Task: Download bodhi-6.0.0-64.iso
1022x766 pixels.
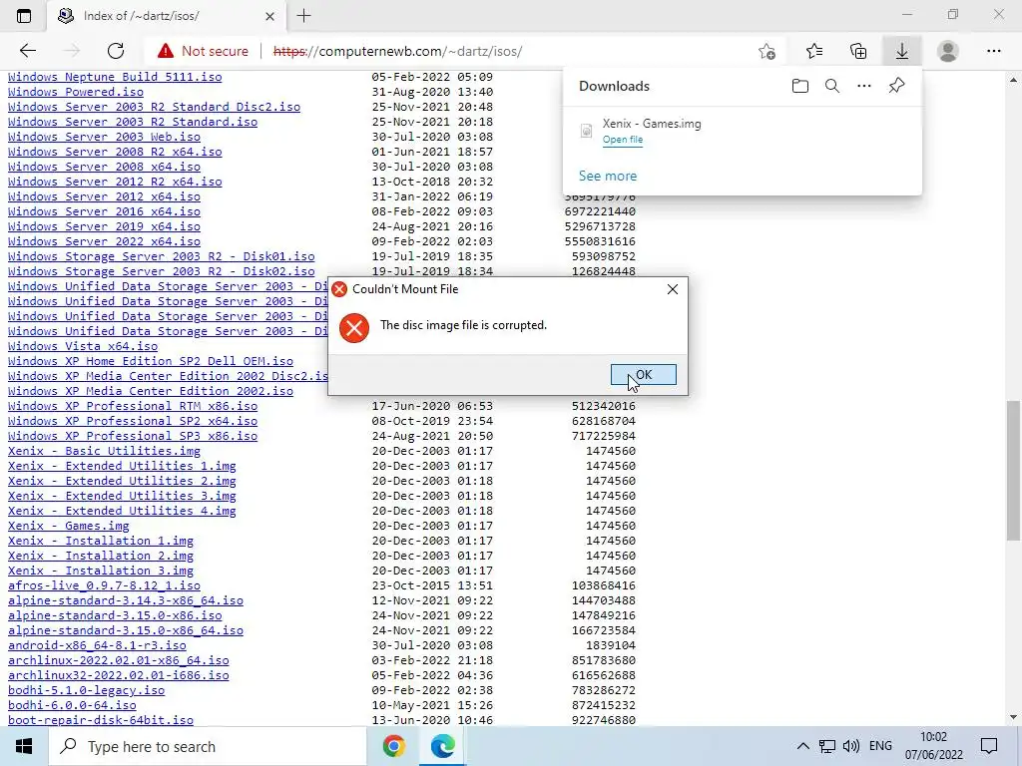Action: pyautogui.click(x=72, y=706)
